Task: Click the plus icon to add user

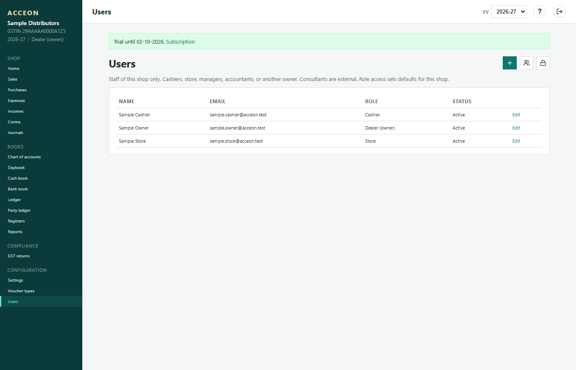Action: pos(510,63)
